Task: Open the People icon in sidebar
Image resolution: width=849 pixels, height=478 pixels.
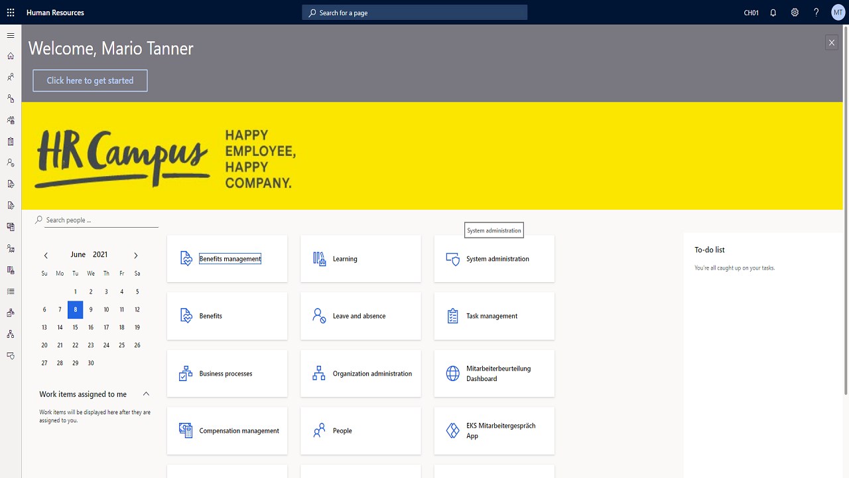Action: tap(11, 77)
